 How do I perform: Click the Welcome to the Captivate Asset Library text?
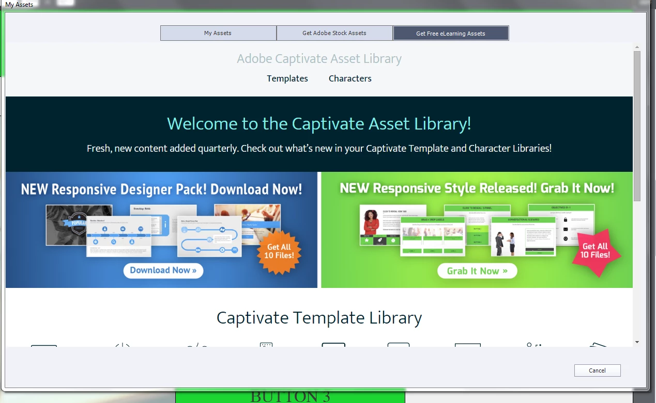coord(319,124)
